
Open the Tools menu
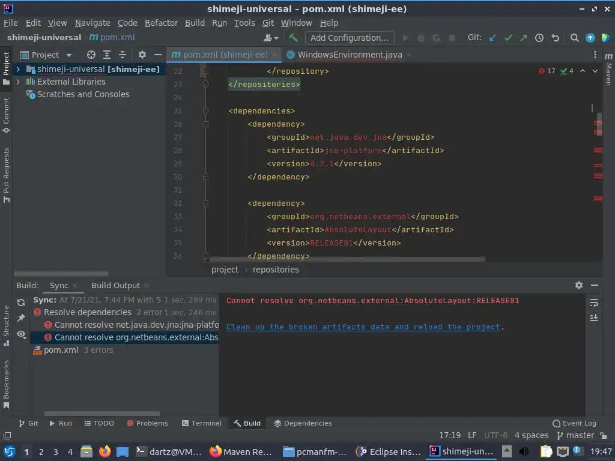244,23
